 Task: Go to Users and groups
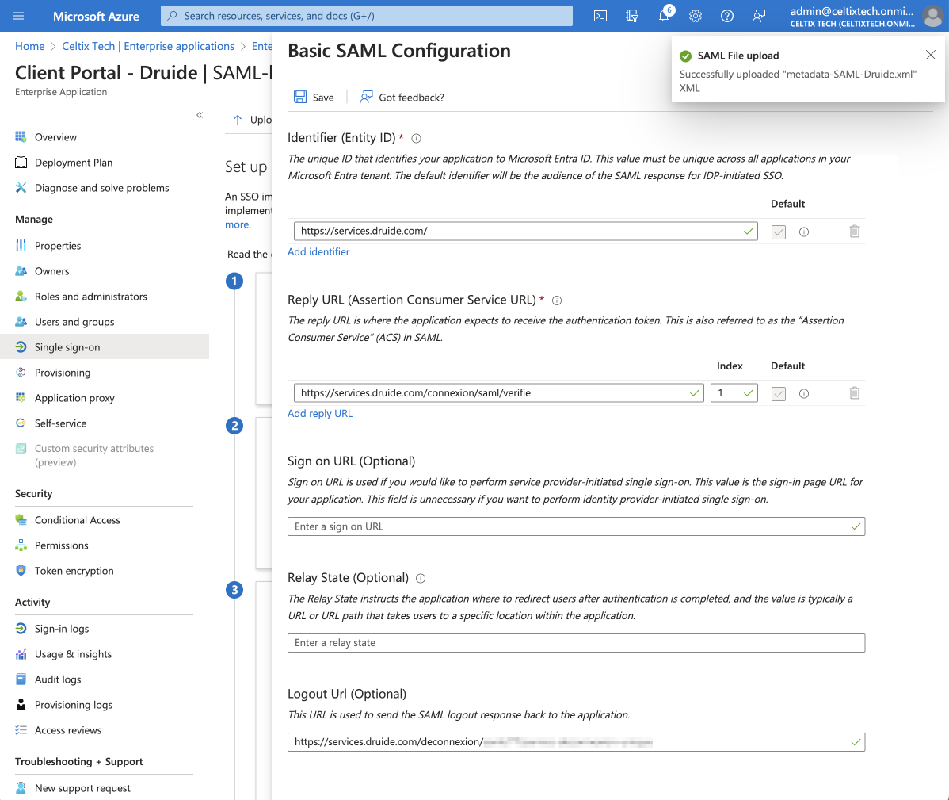74,322
